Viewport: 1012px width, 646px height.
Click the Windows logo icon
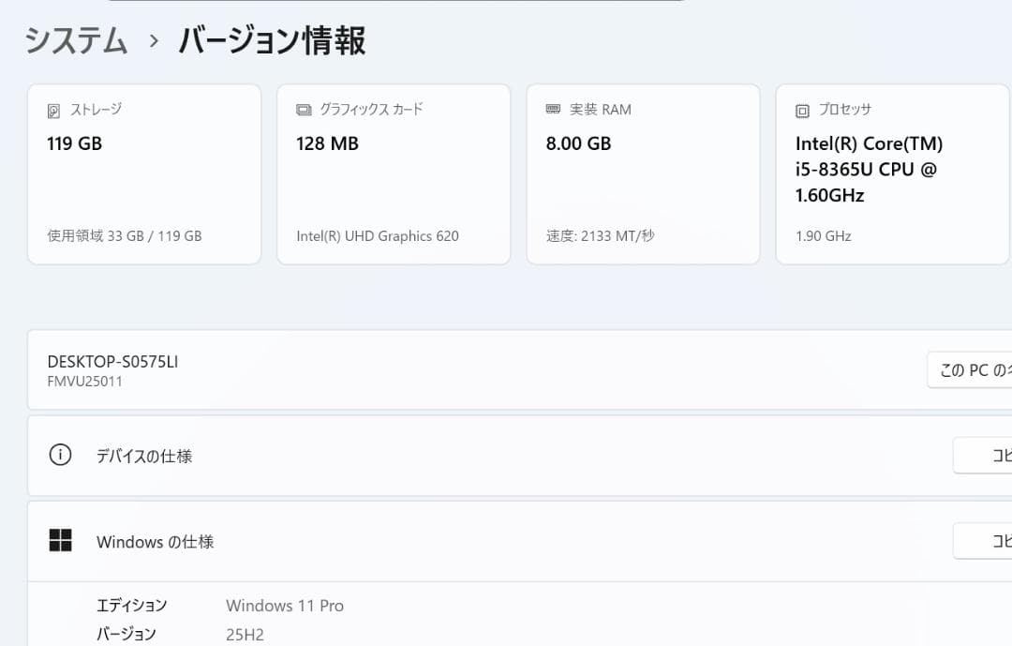click(61, 540)
